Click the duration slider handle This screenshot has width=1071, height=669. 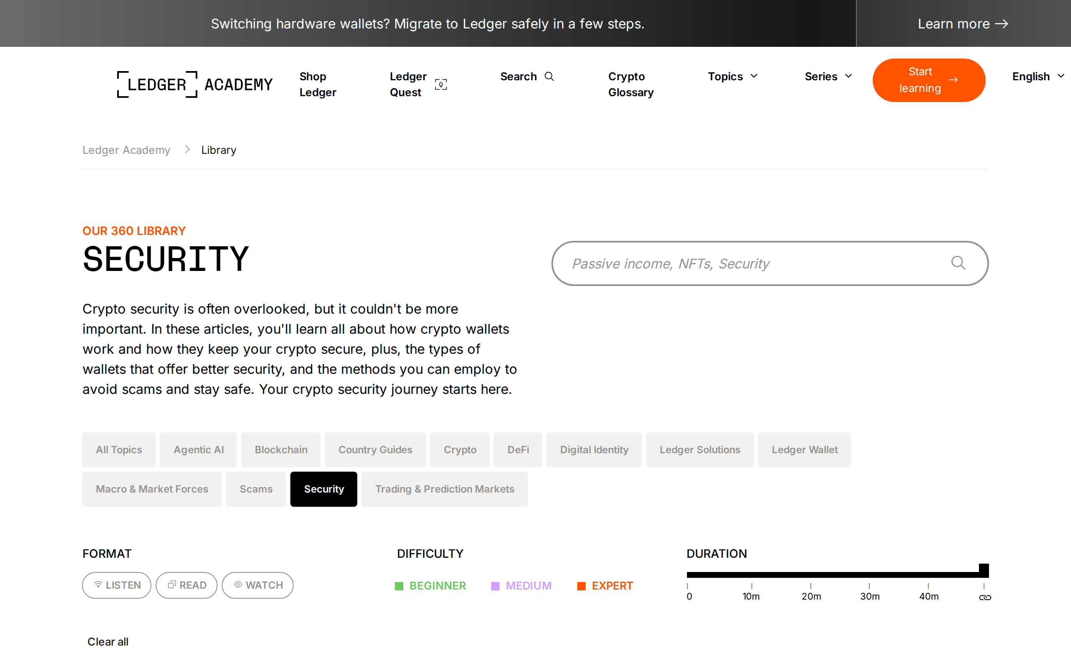[984, 570]
